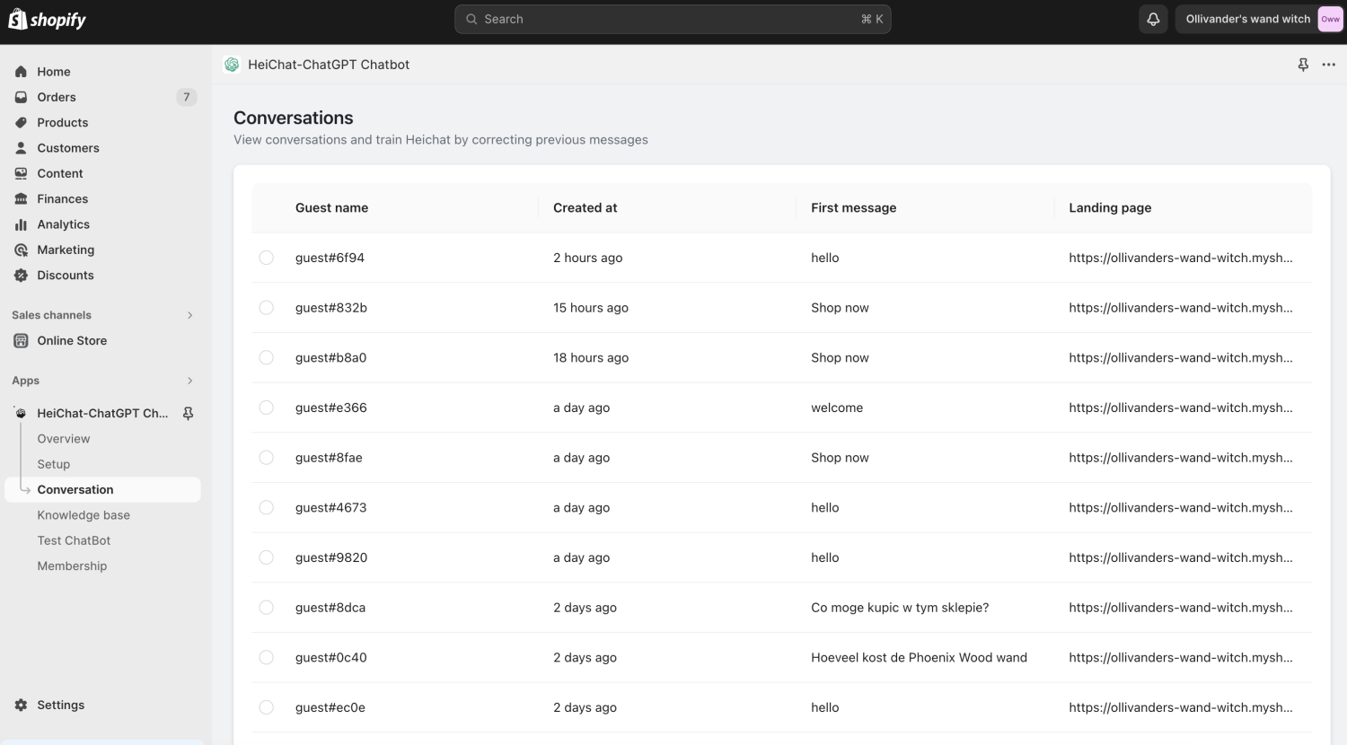Screen dimensions: 1347x745
Task: Open Ollivander's wand witch store menu
Action: 1259,19
